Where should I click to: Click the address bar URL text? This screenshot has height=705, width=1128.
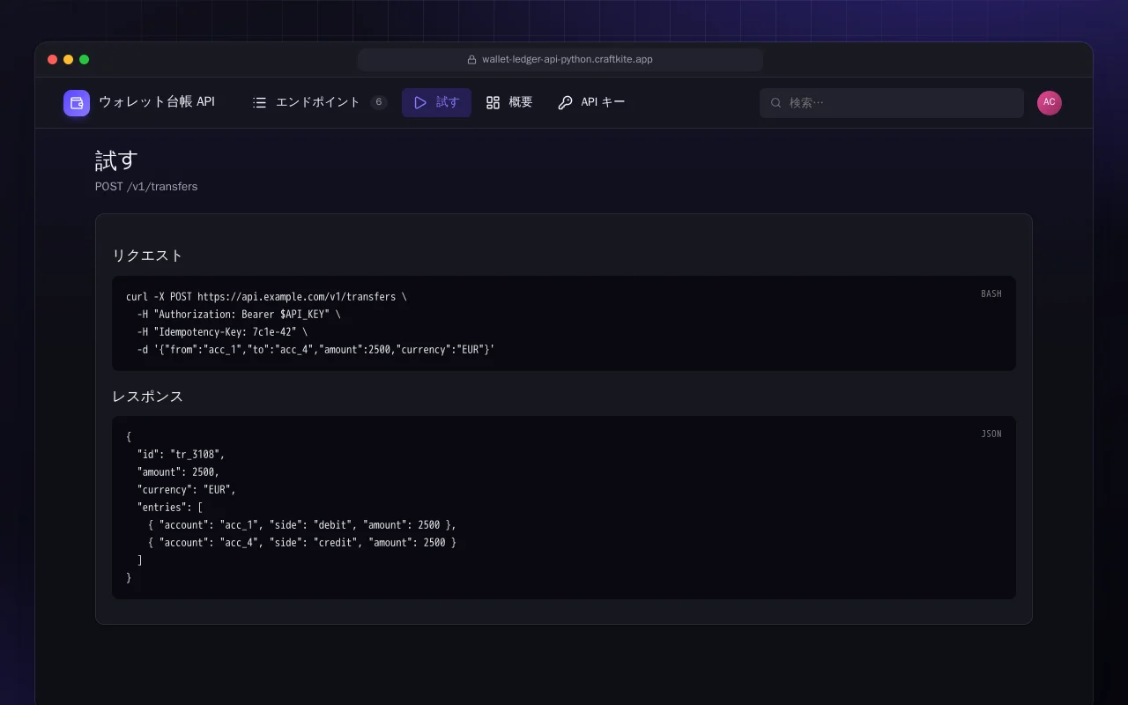(x=568, y=60)
